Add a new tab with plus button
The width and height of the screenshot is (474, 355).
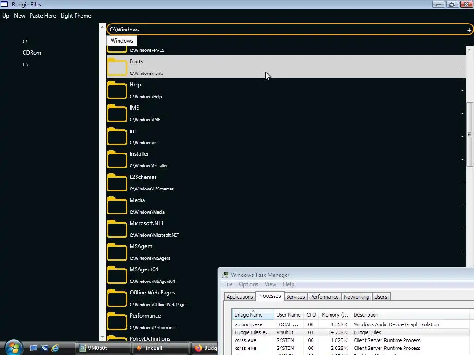(x=469, y=30)
